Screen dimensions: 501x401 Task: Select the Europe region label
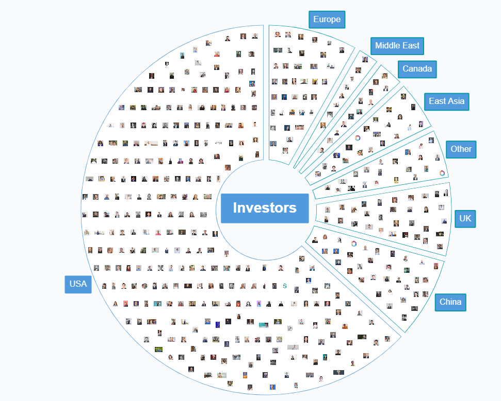327,20
